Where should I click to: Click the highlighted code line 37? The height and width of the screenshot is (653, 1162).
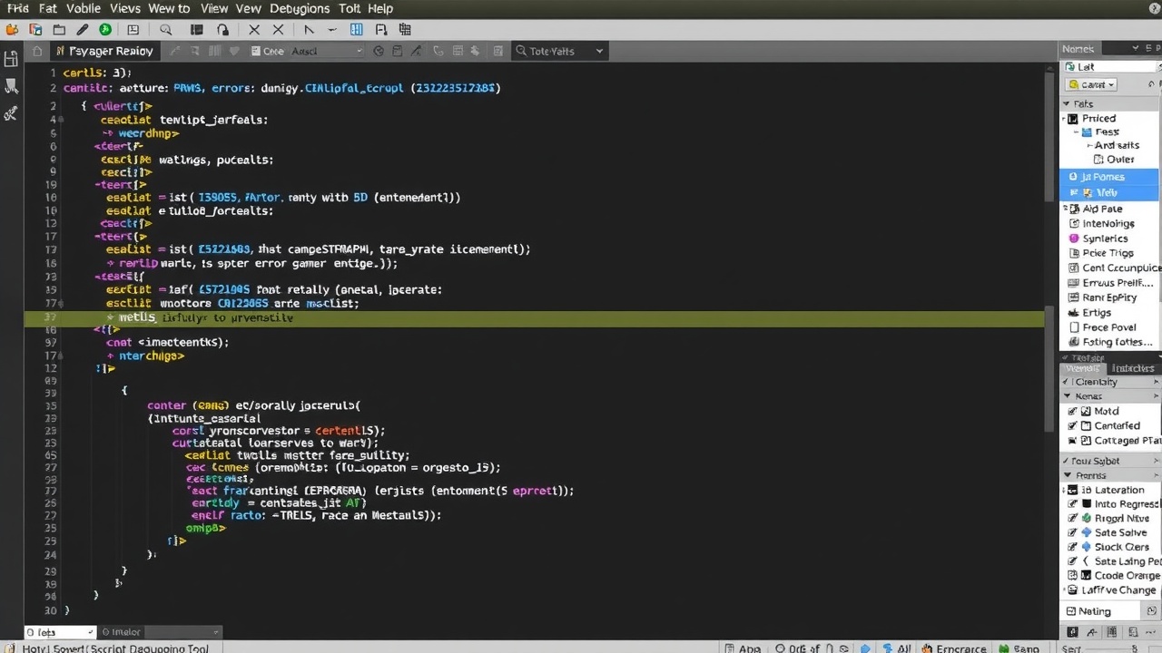534,318
